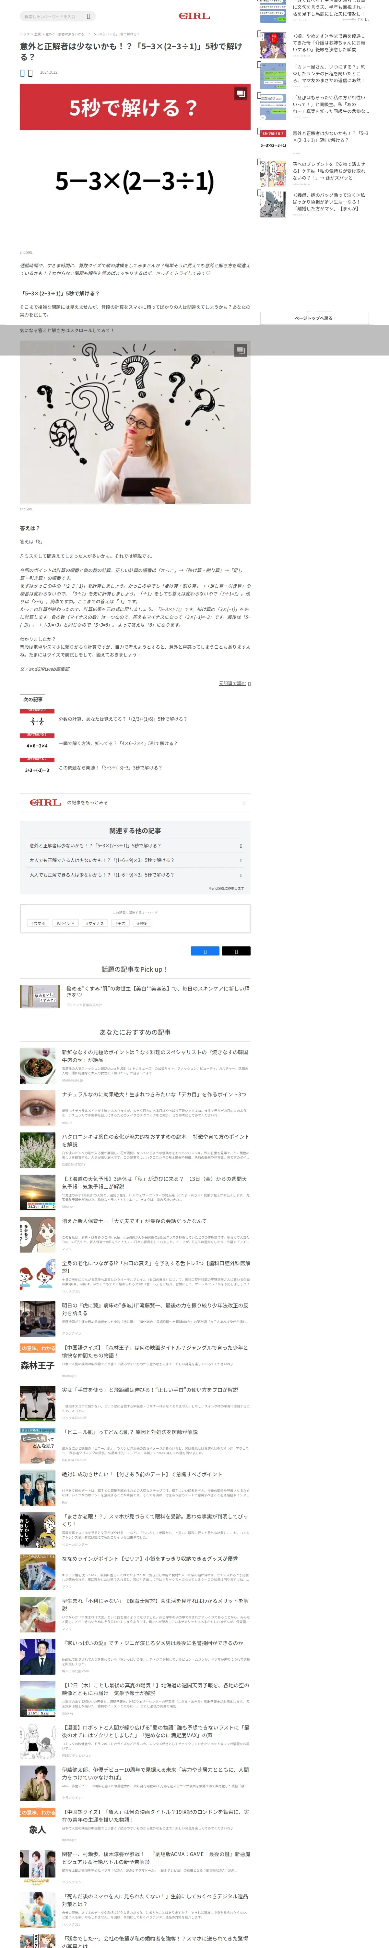
Task: Click the 'ページトップへ戻る' button
Action: point(314,318)
